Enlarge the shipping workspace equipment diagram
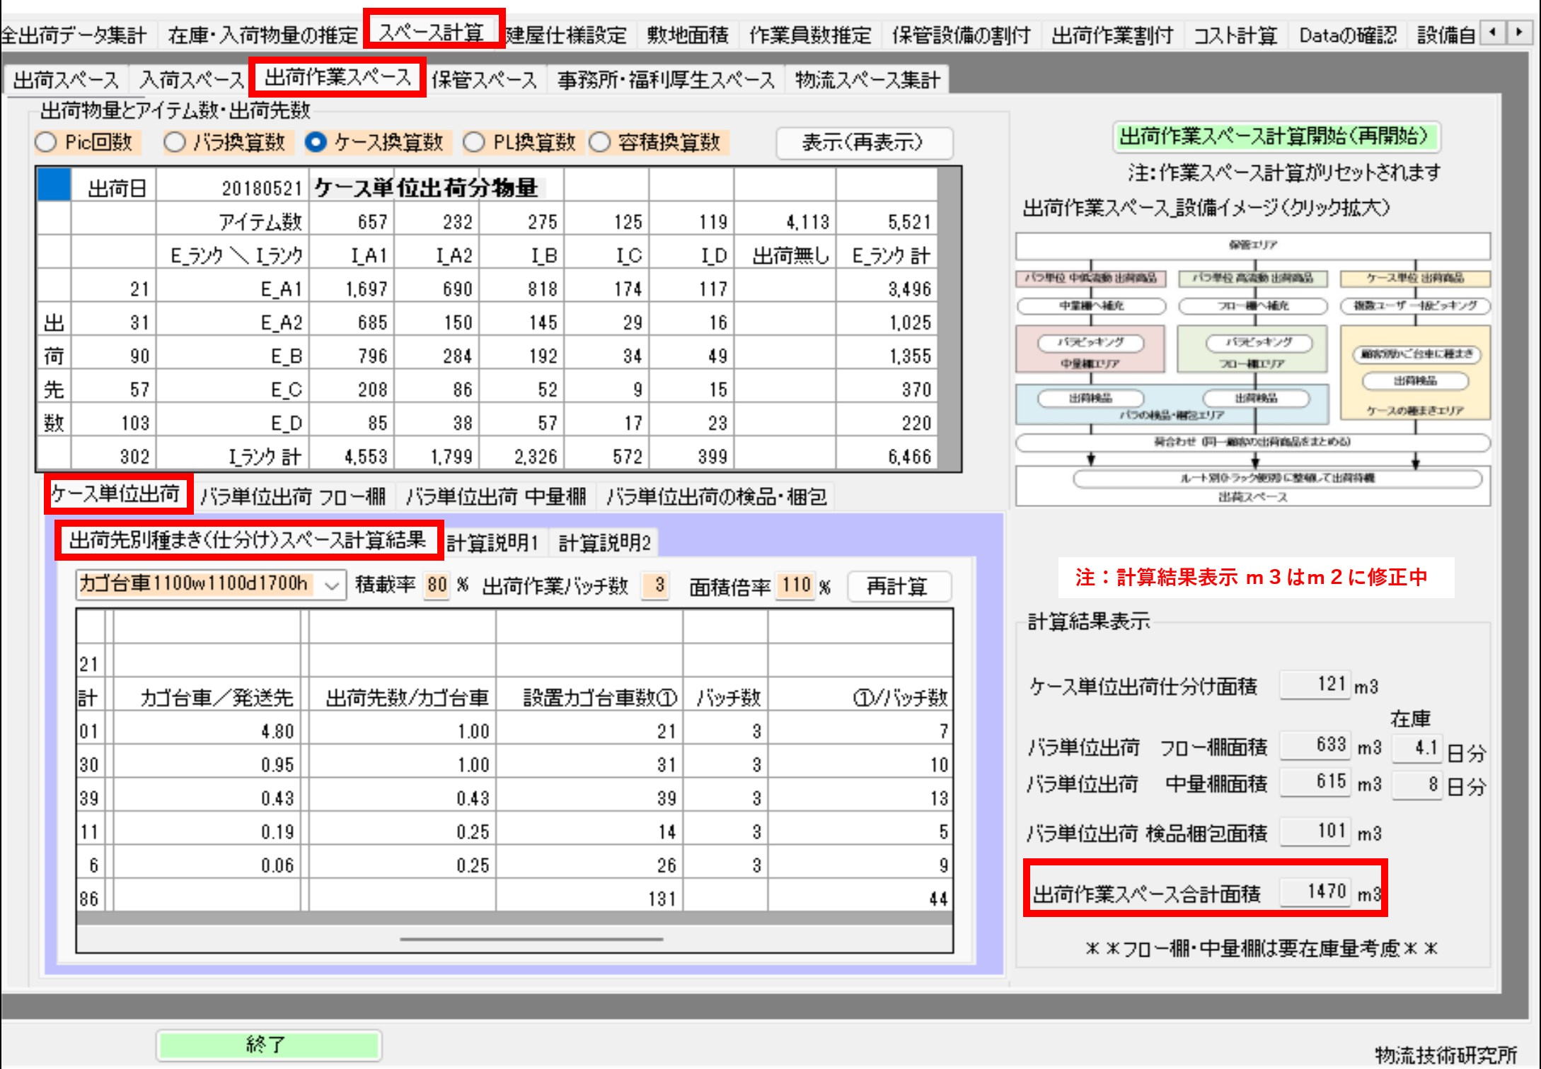The height and width of the screenshot is (1069, 1541). point(1252,369)
